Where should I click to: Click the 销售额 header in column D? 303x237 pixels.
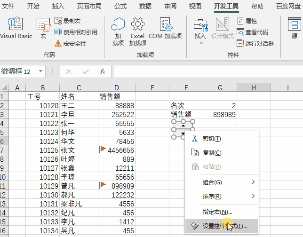click(117, 96)
